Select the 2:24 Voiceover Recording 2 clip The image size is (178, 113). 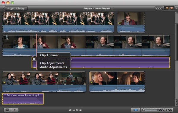click(23, 99)
